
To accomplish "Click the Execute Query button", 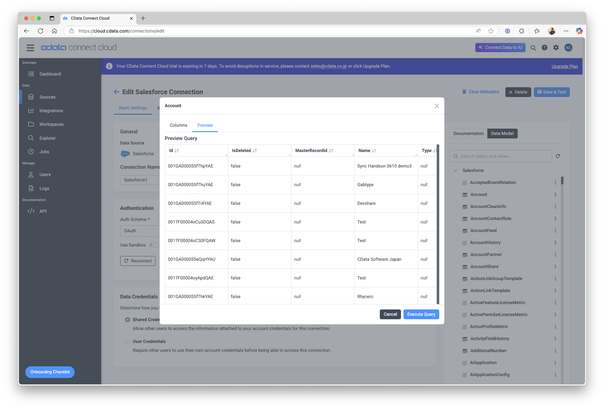I will pyautogui.click(x=421, y=314).
